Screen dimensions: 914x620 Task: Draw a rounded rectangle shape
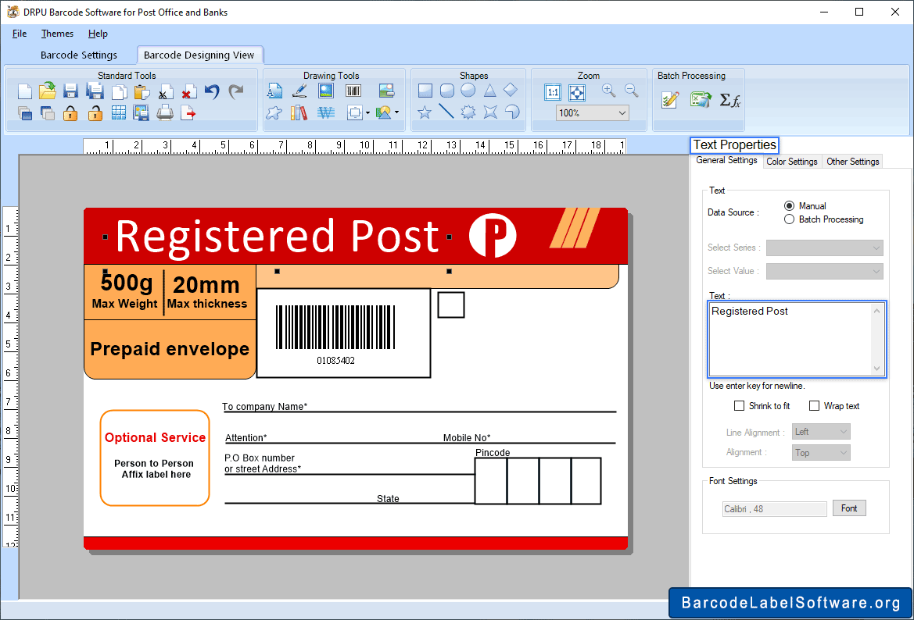tap(447, 91)
